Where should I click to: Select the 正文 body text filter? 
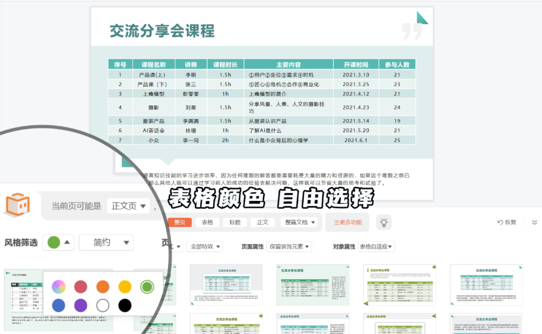(x=263, y=222)
